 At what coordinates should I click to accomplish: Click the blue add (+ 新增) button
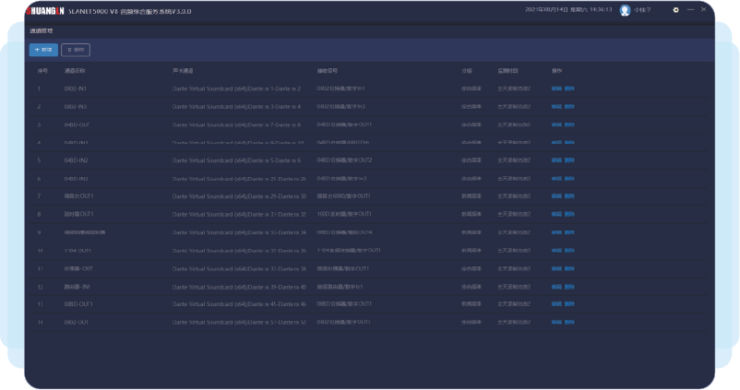43,49
